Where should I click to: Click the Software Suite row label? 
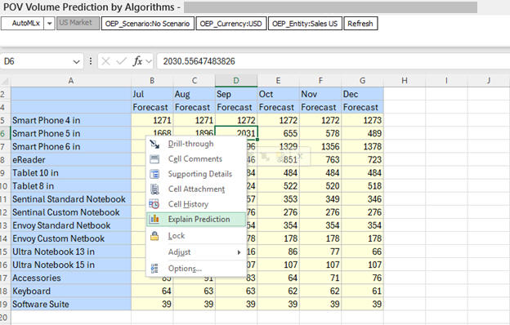[x=71, y=305]
